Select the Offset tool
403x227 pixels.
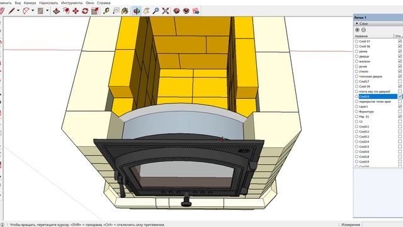pos(66,11)
